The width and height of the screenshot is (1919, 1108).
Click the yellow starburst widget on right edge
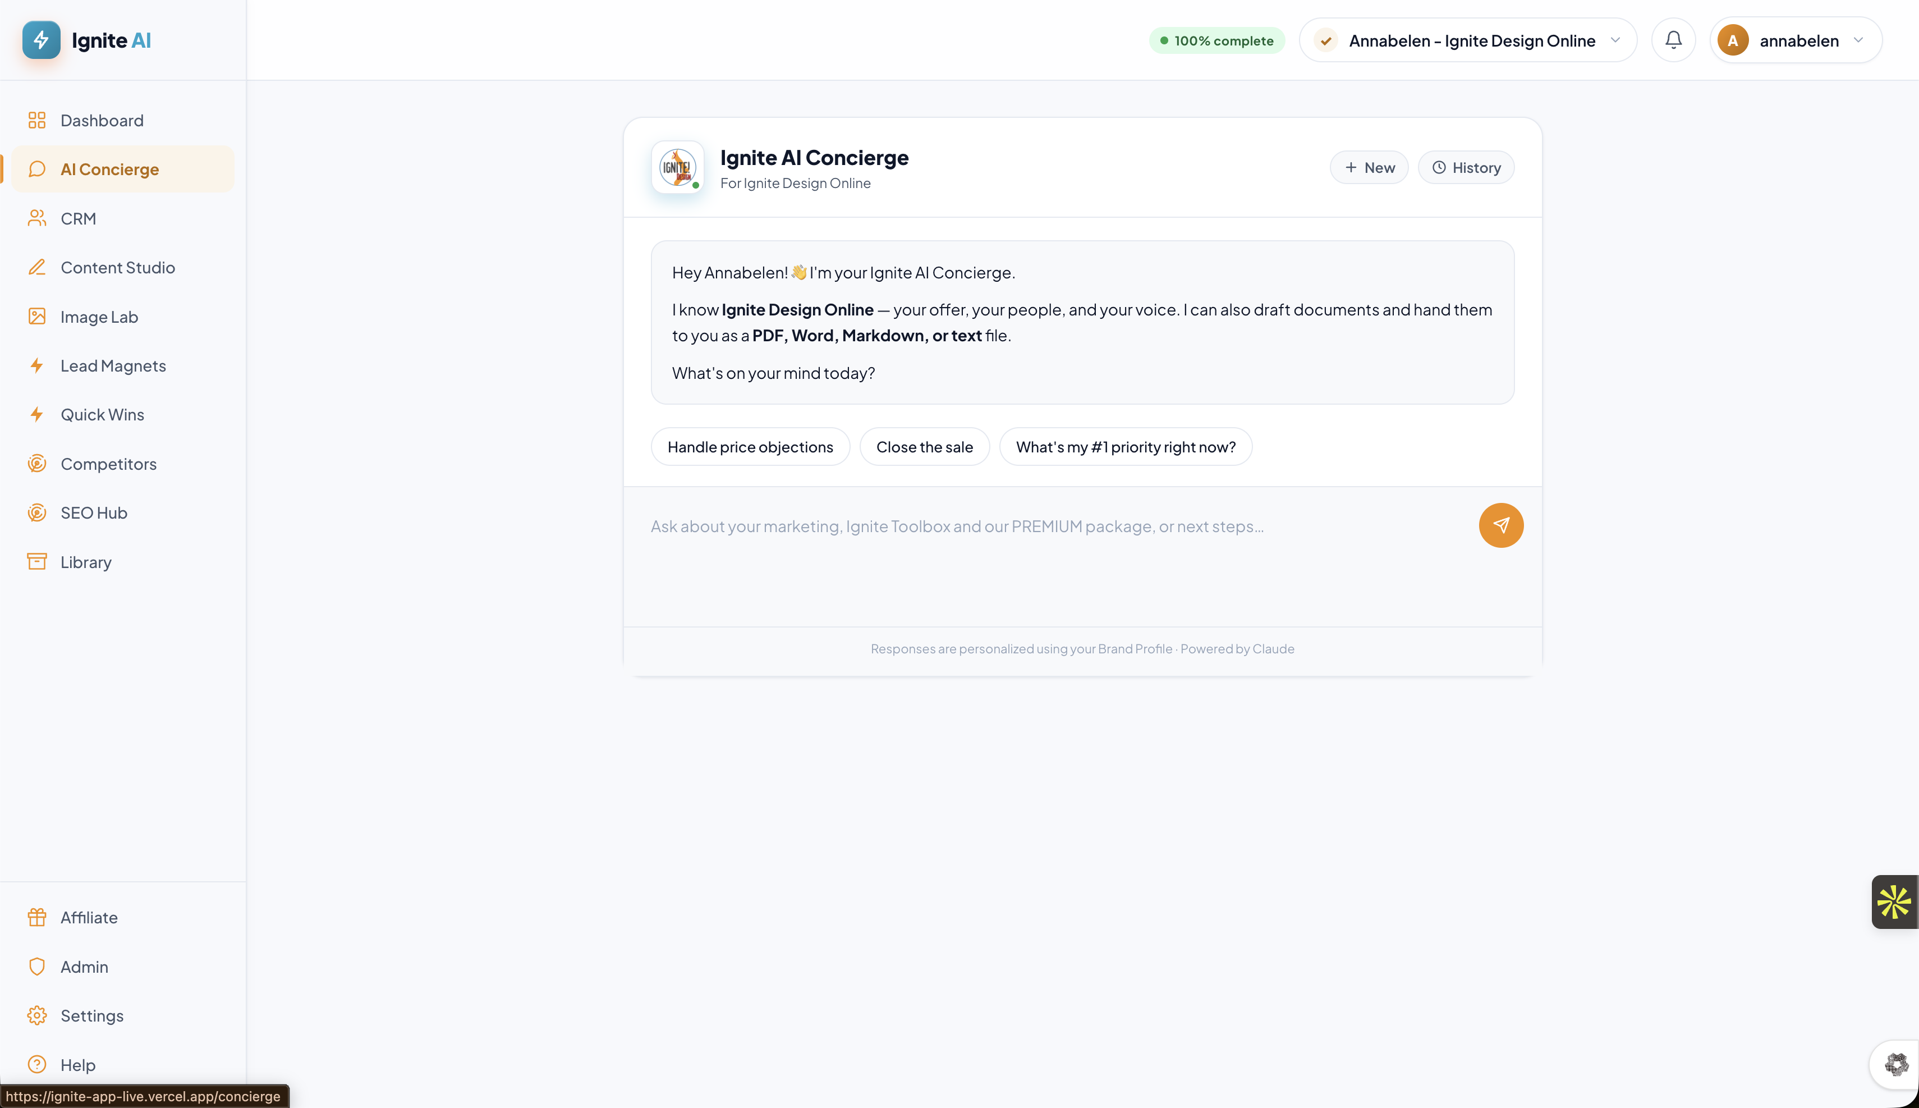pos(1894,903)
